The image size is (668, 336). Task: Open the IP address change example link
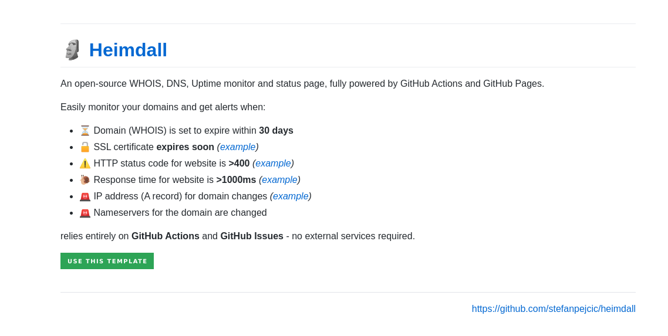[291, 196]
